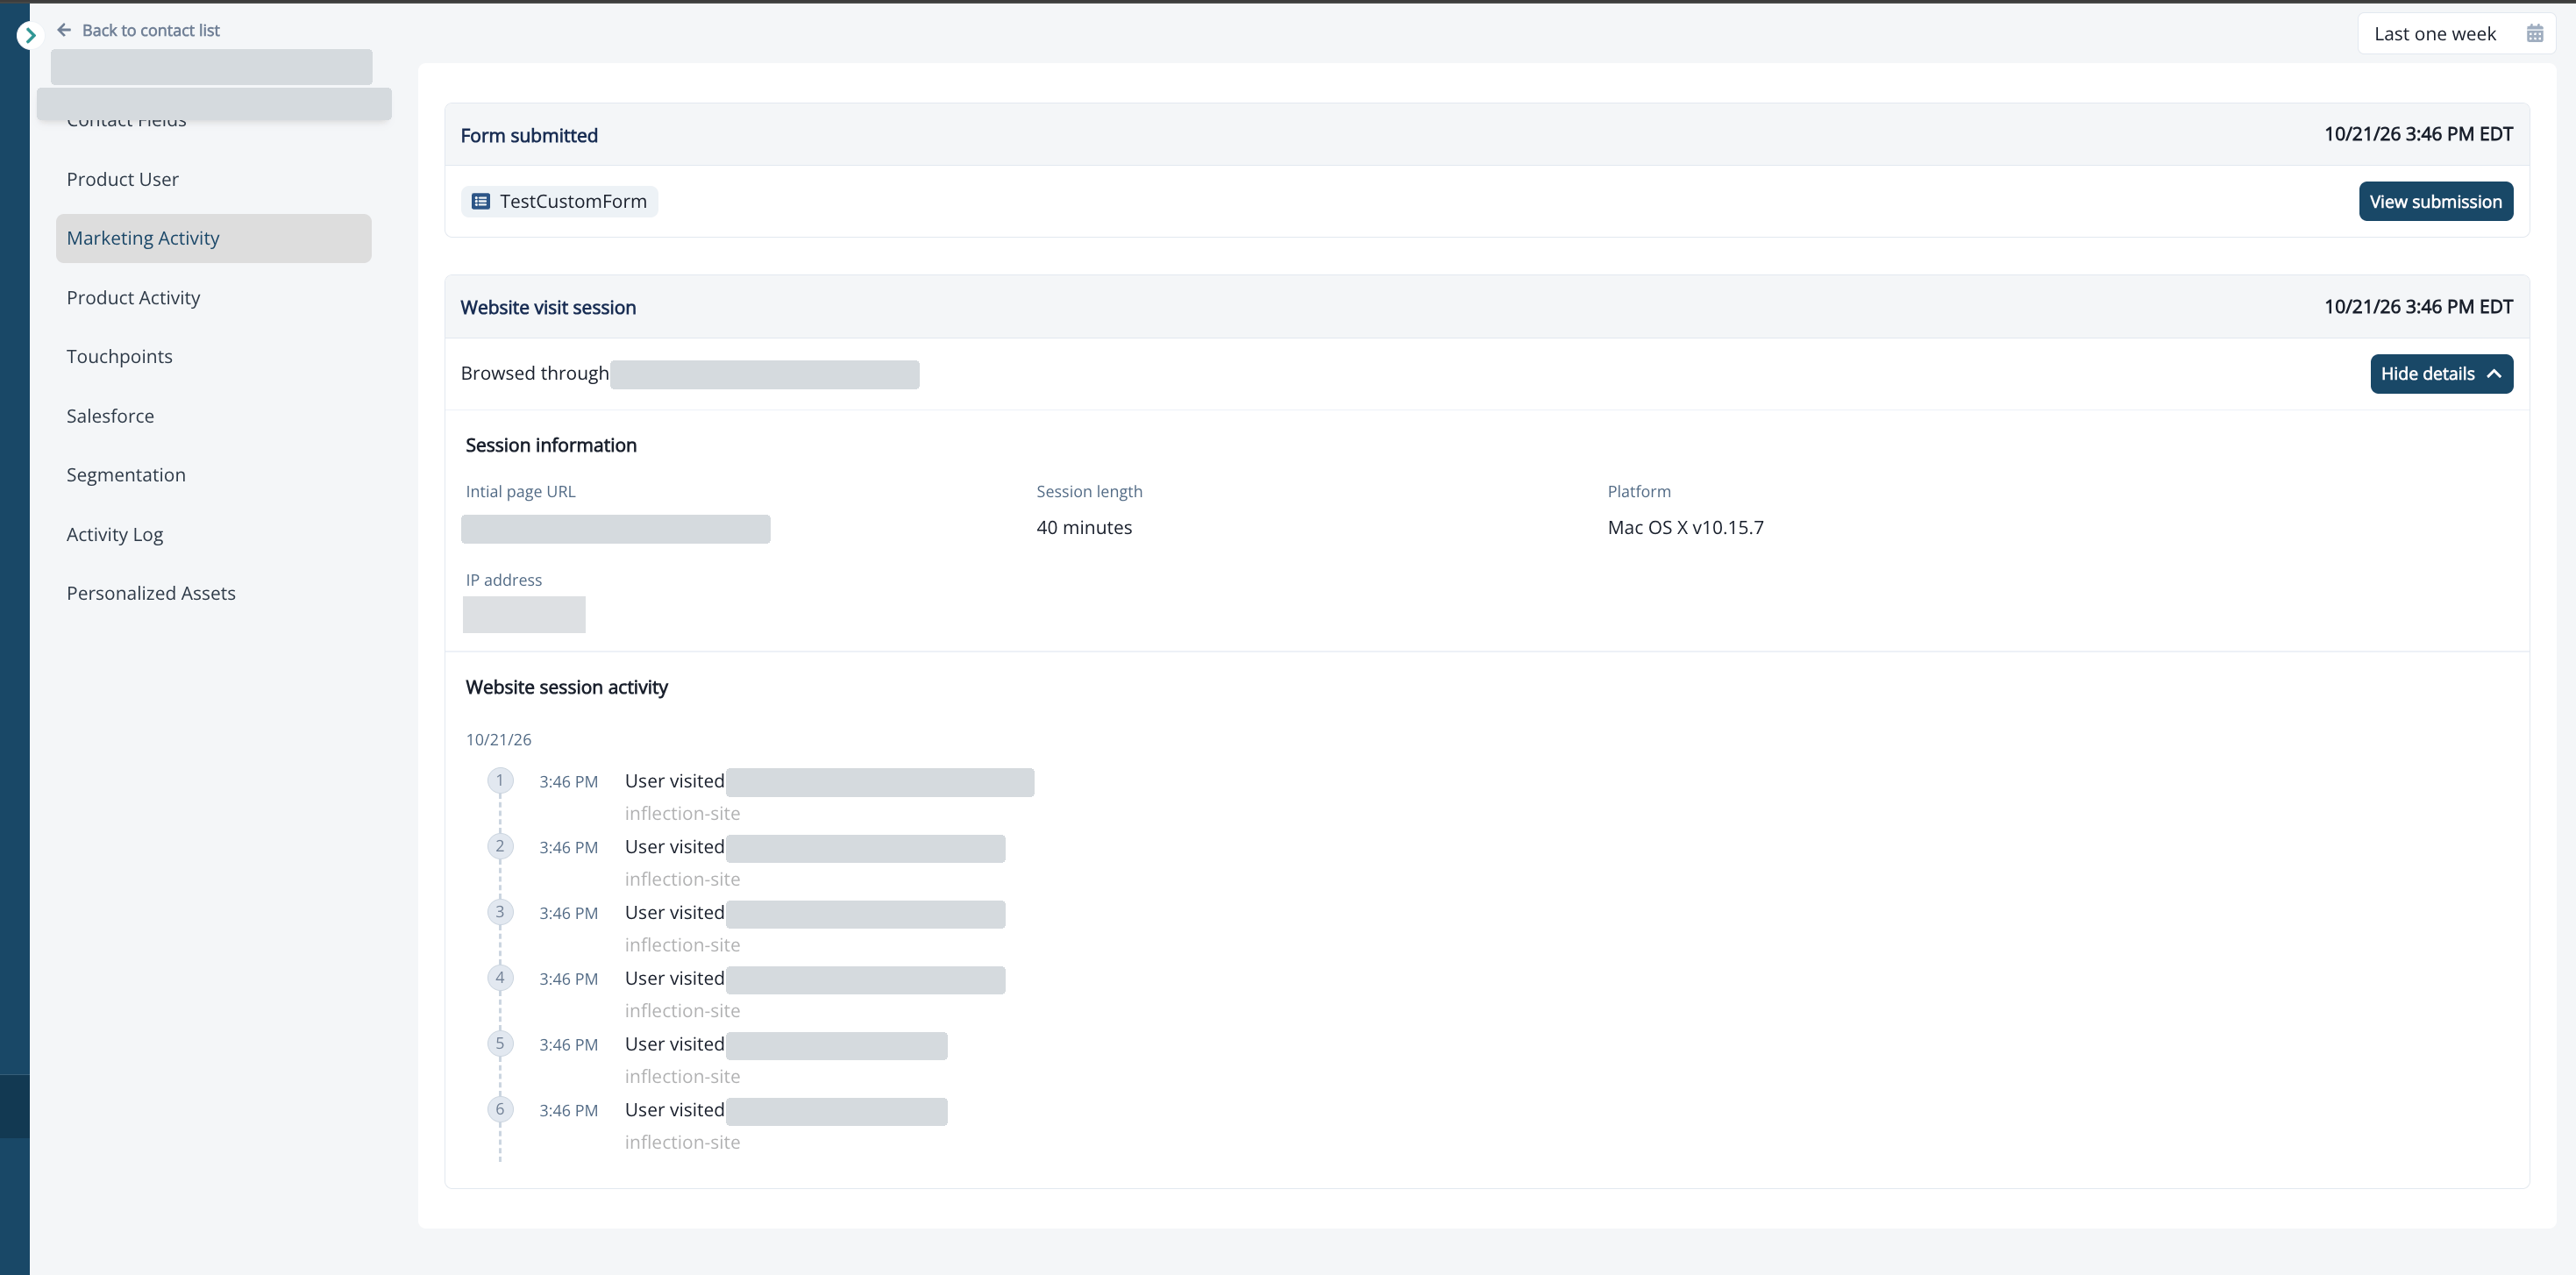Screen dimensions: 2576x1275
Task: Open Activity Log section
Action: [214, 534]
